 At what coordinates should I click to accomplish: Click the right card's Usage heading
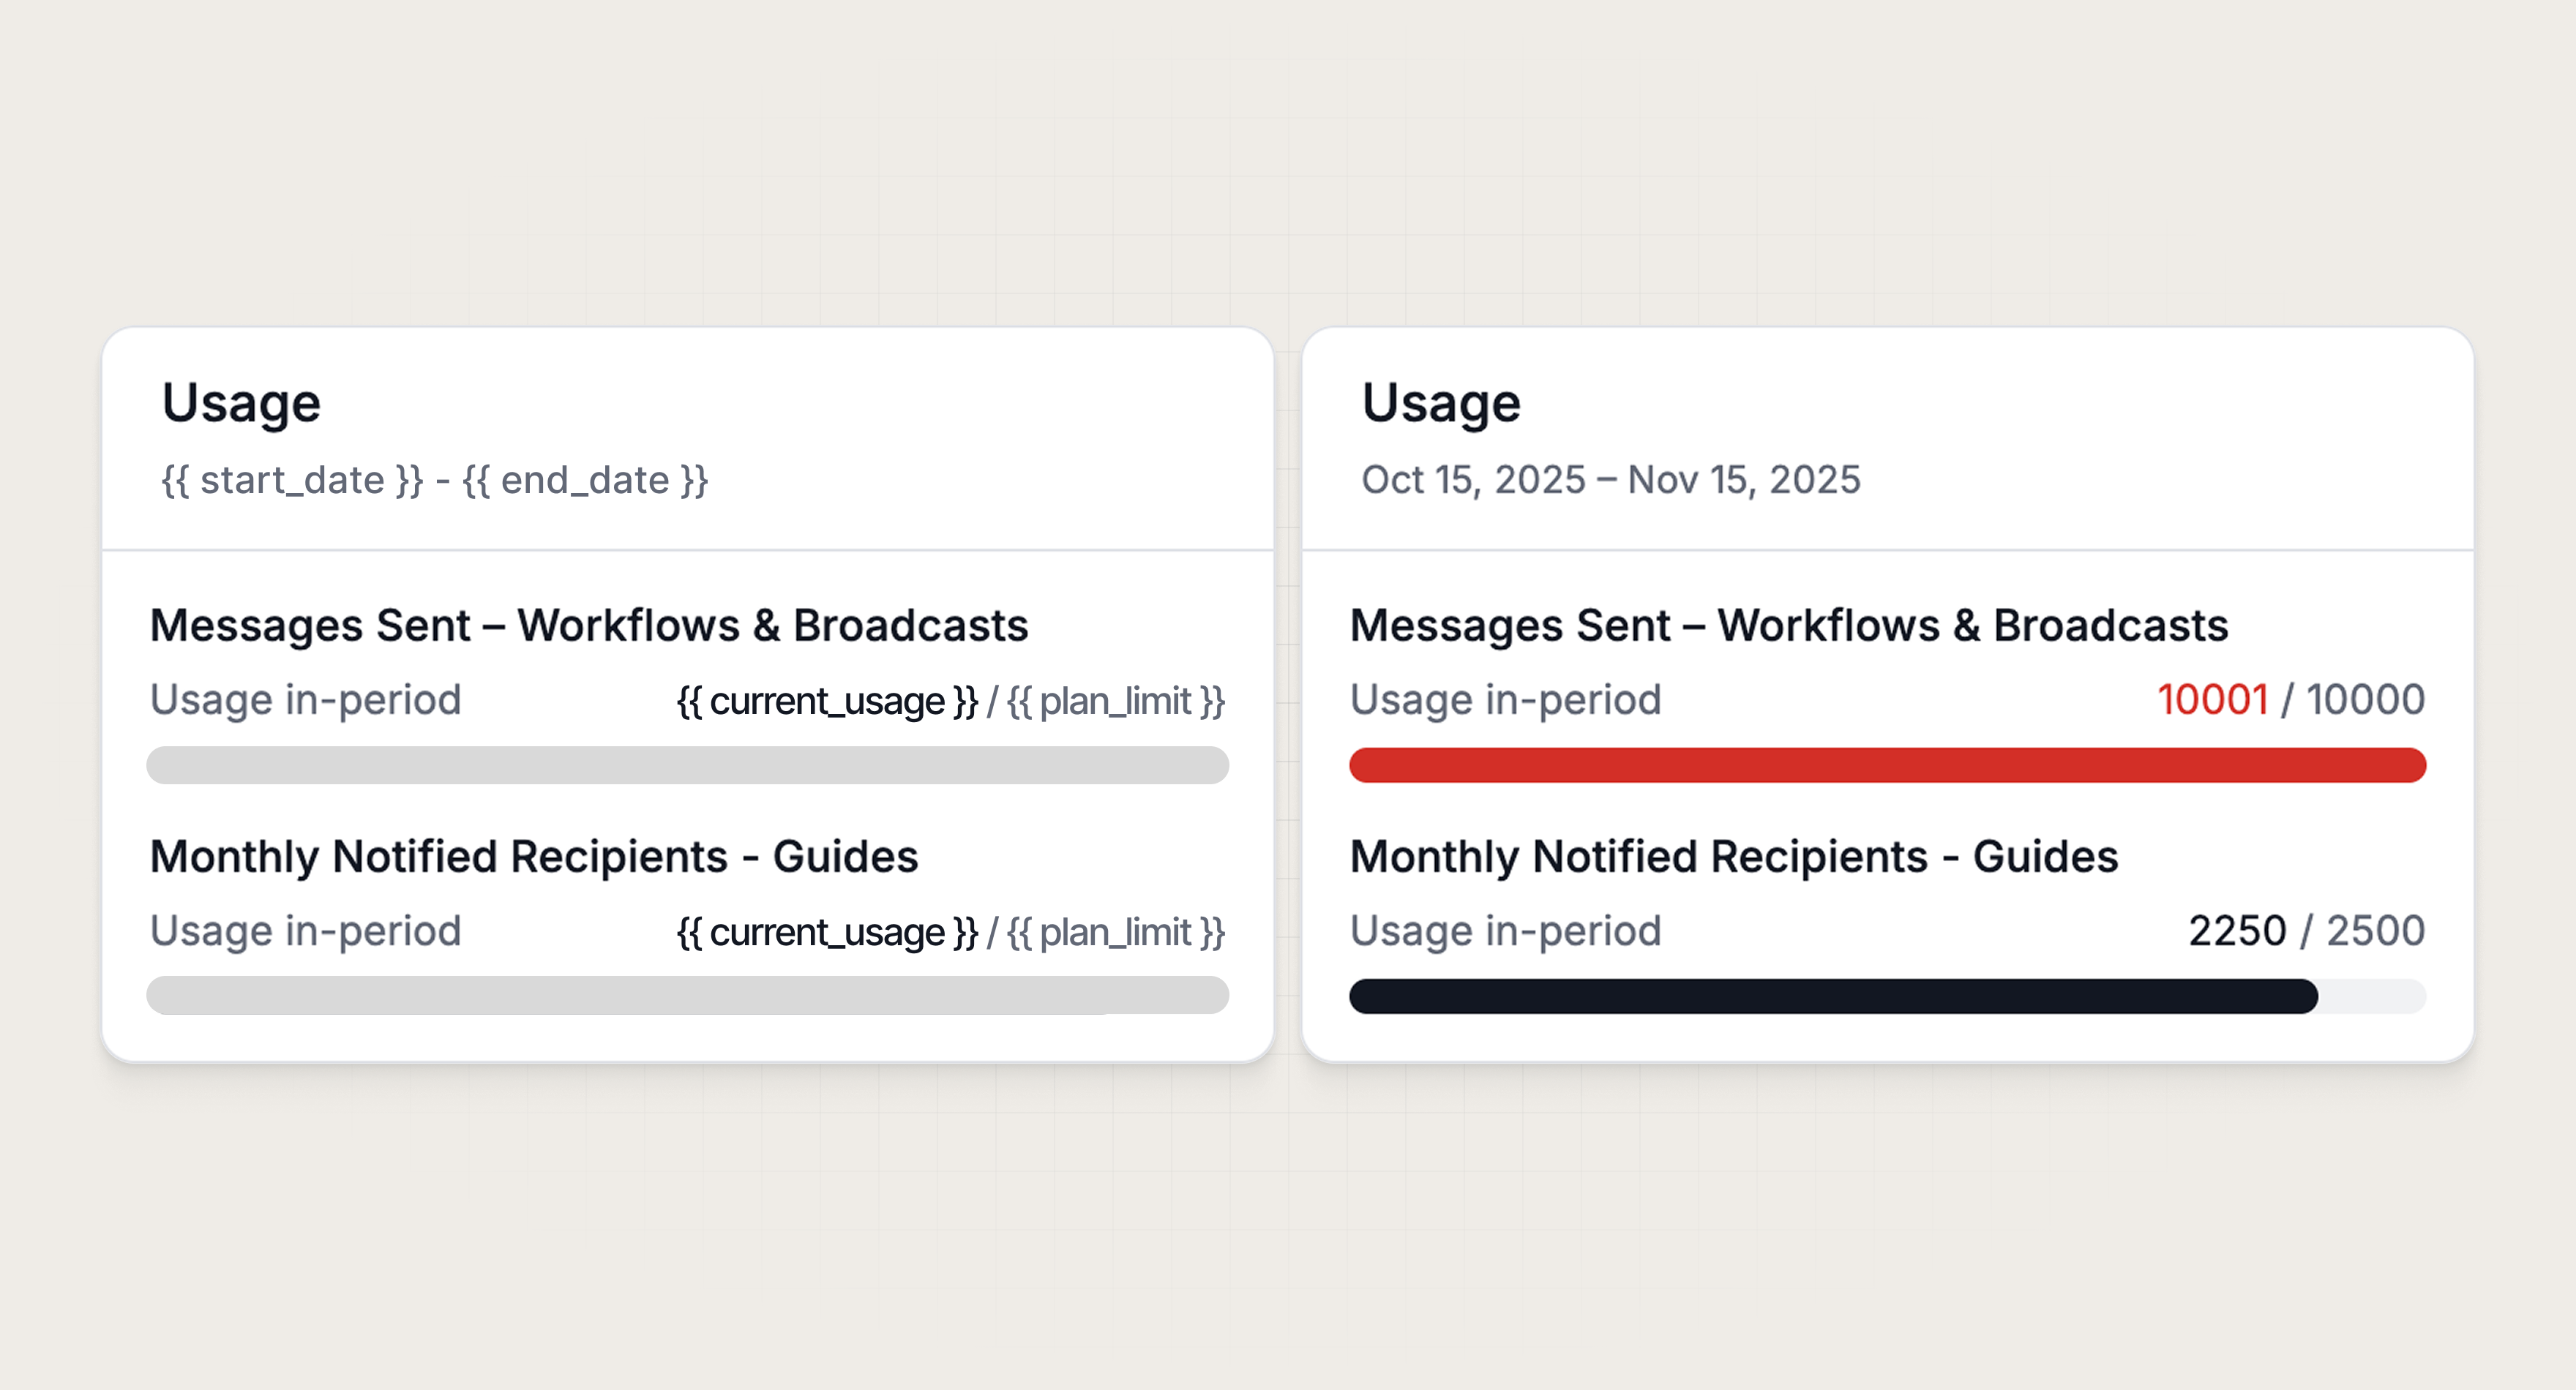[1442, 404]
